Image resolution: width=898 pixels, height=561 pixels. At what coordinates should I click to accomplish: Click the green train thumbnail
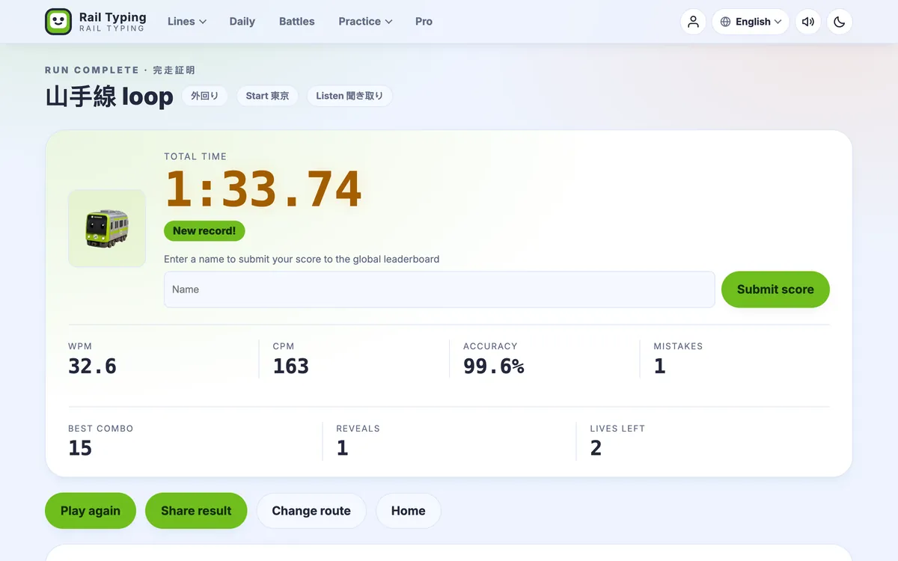click(x=107, y=228)
